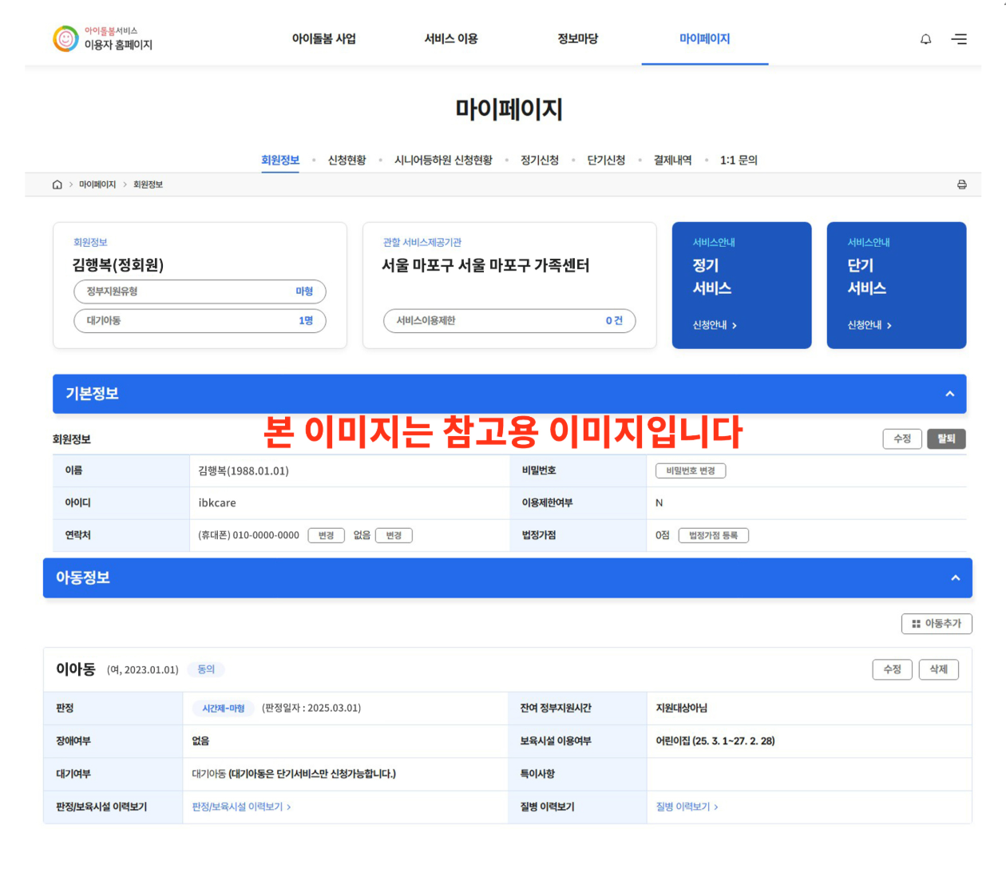This screenshot has height=881, width=1006.
Task: Open the notification bell icon
Action: click(x=925, y=38)
